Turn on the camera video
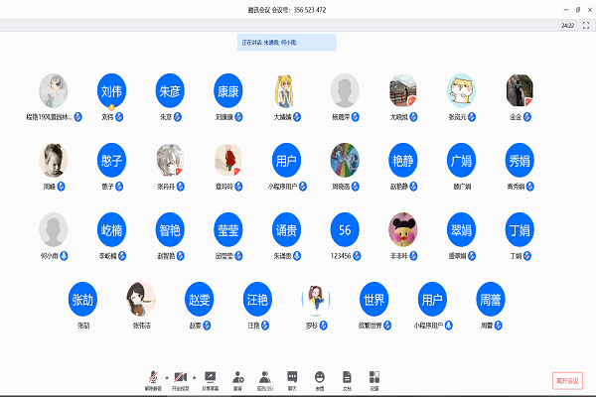 (181, 378)
